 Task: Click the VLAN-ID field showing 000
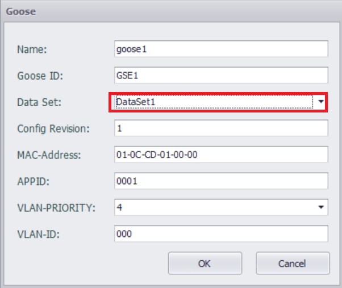220,233
